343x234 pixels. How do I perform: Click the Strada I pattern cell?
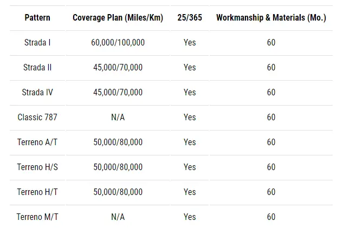37,43
